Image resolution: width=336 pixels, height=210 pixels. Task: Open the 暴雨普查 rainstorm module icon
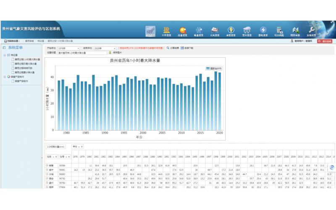[x=151, y=31]
